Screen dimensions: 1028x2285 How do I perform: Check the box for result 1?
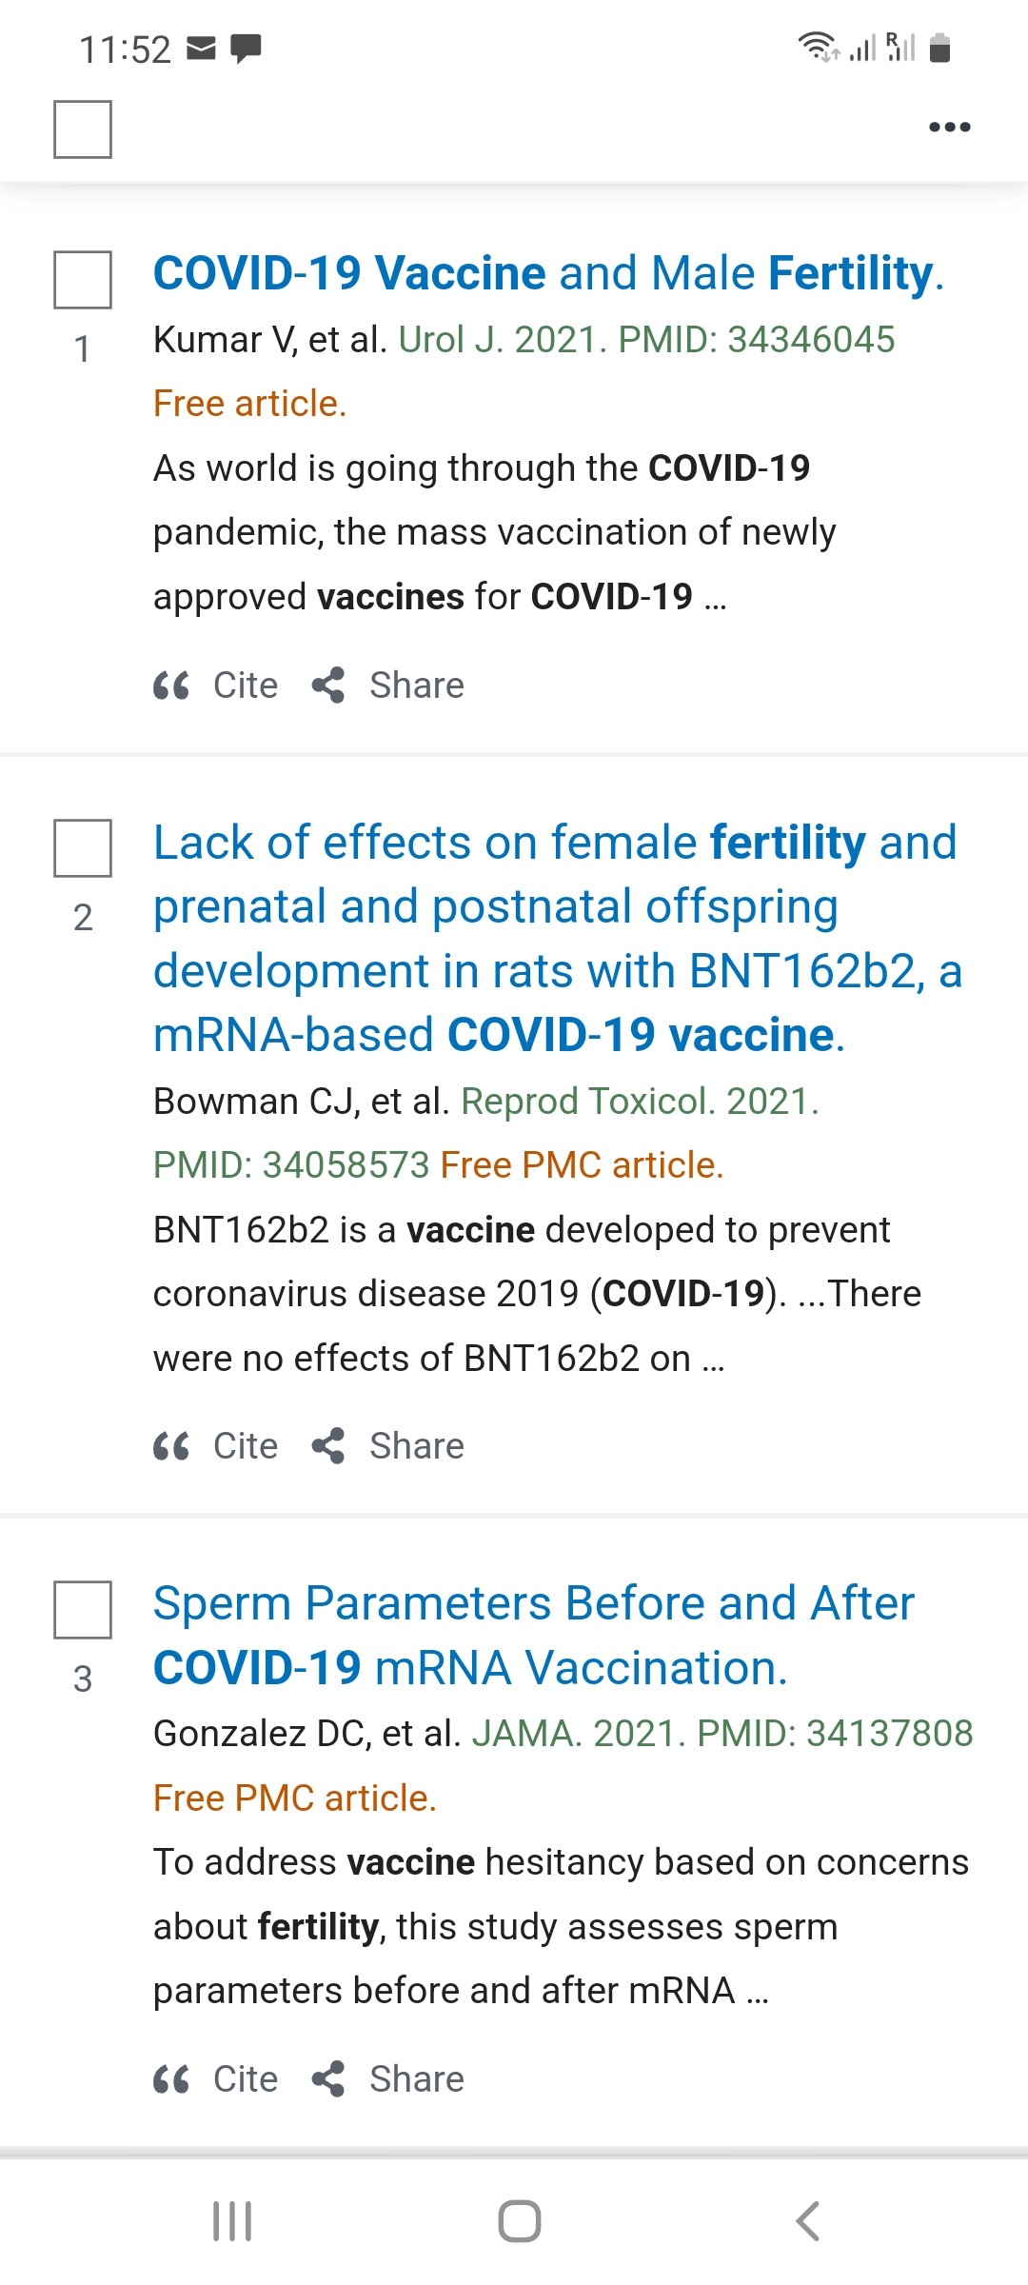83,280
